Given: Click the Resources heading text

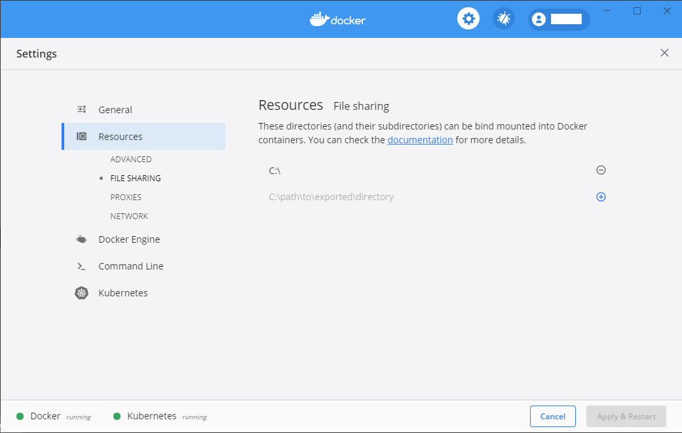Looking at the screenshot, I should tap(290, 105).
